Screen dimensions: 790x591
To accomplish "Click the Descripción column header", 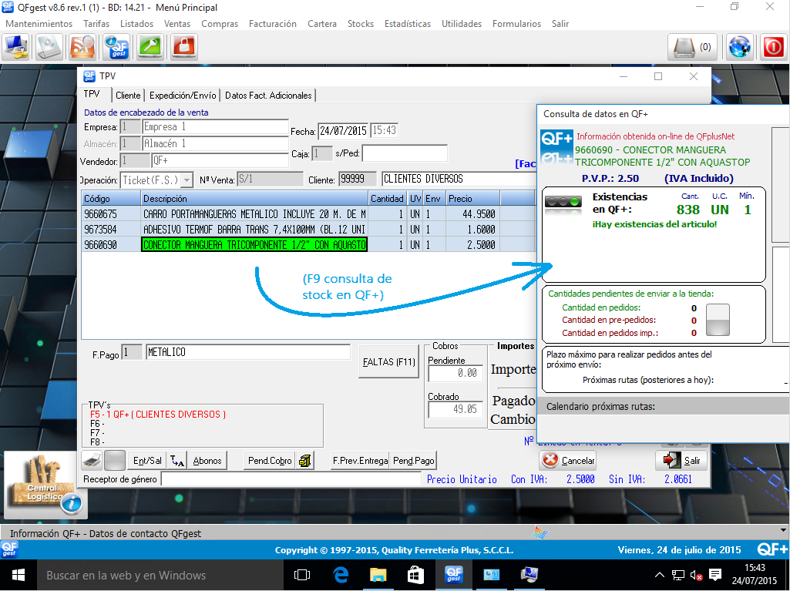I will [254, 199].
